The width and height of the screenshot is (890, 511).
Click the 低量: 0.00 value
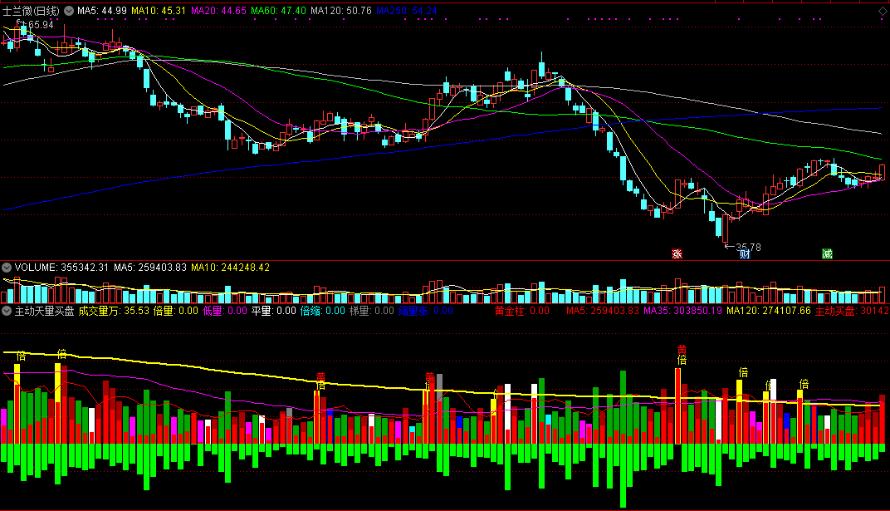[x=225, y=311]
